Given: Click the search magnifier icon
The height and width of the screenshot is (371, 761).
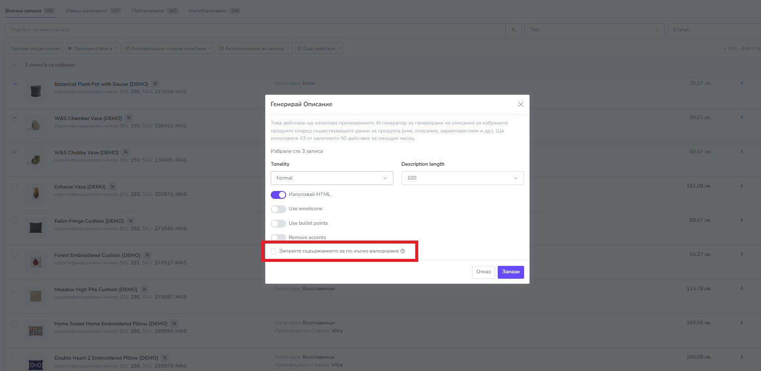Looking at the screenshot, I should pos(513,30).
